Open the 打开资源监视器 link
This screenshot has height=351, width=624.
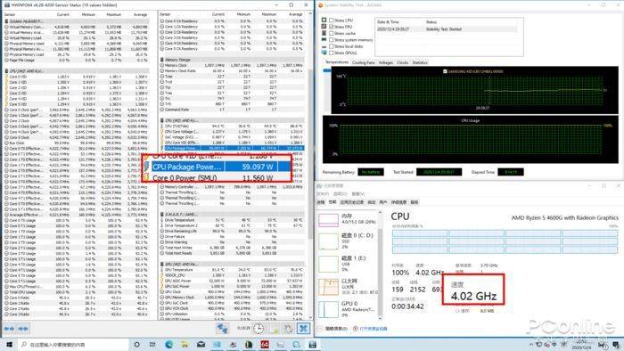tap(374, 329)
